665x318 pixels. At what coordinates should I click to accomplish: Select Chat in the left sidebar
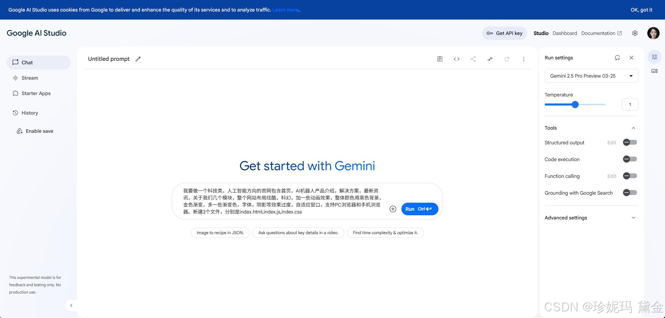pos(38,63)
